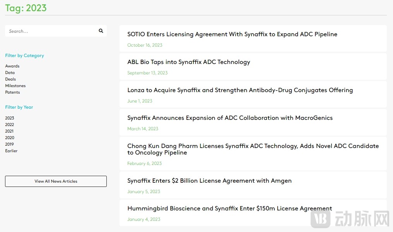
Task: Show articles from 2022
Action: 10,124
